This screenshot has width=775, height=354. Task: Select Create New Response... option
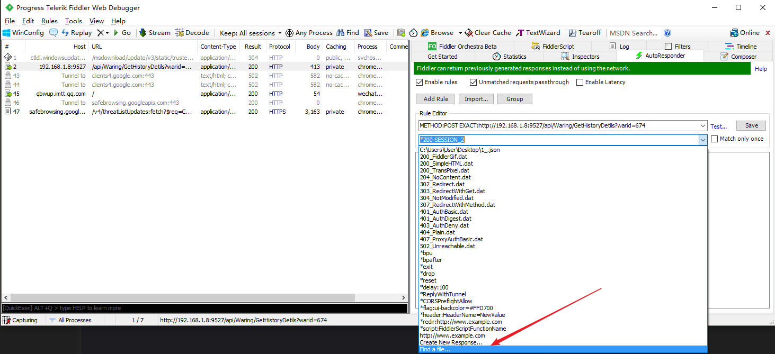pyautogui.click(x=563, y=342)
